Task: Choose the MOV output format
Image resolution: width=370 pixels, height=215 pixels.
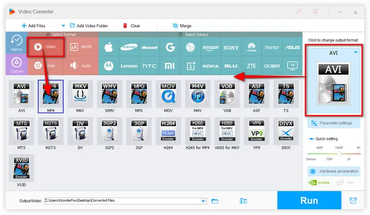Action: 168,97
